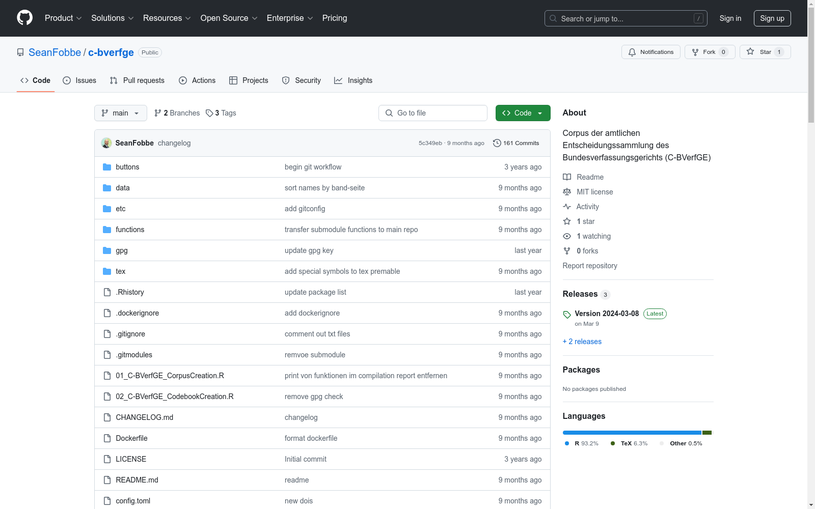Screen dimensions: 815x509
Task: Expand the Enterprise menu
Action: point(290,18)
